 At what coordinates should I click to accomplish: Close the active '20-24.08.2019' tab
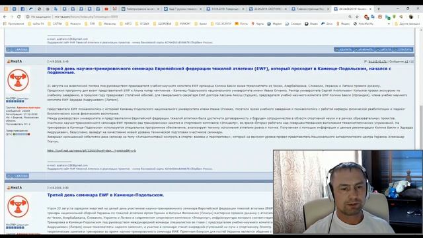pyautogui.click(x=370, y=9)
